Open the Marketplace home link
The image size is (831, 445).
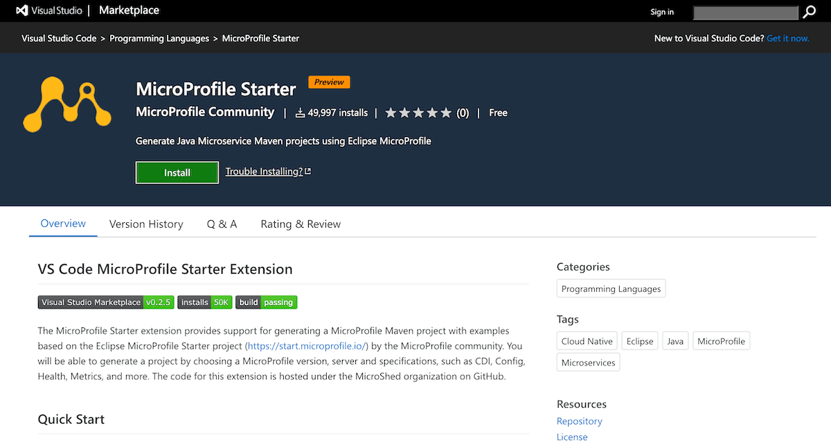[129, 10]
